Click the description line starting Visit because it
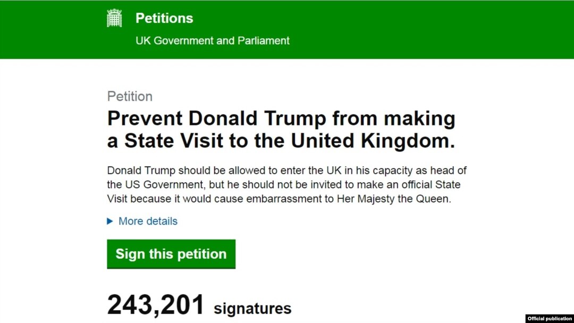This screenshot has height=323, width=574. click(x=279, y=199)
